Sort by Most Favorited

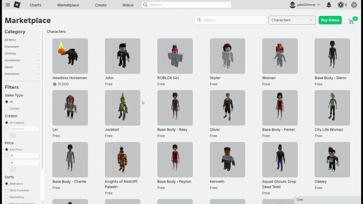(7, 190)
